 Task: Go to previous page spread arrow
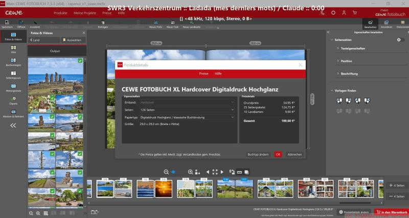pos(208,172)
